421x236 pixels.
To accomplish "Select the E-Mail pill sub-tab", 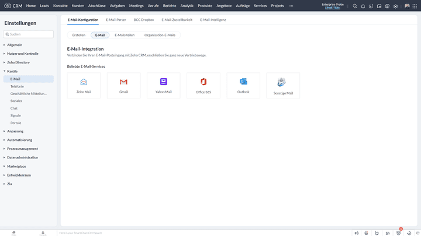I will pos(100,35).
